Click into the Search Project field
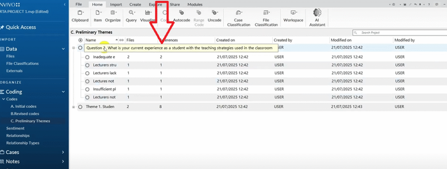Viewport: 447px width, 169px height. point(400,33)
